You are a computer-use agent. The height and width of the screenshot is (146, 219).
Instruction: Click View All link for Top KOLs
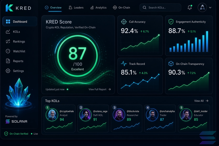pos(201,101)
